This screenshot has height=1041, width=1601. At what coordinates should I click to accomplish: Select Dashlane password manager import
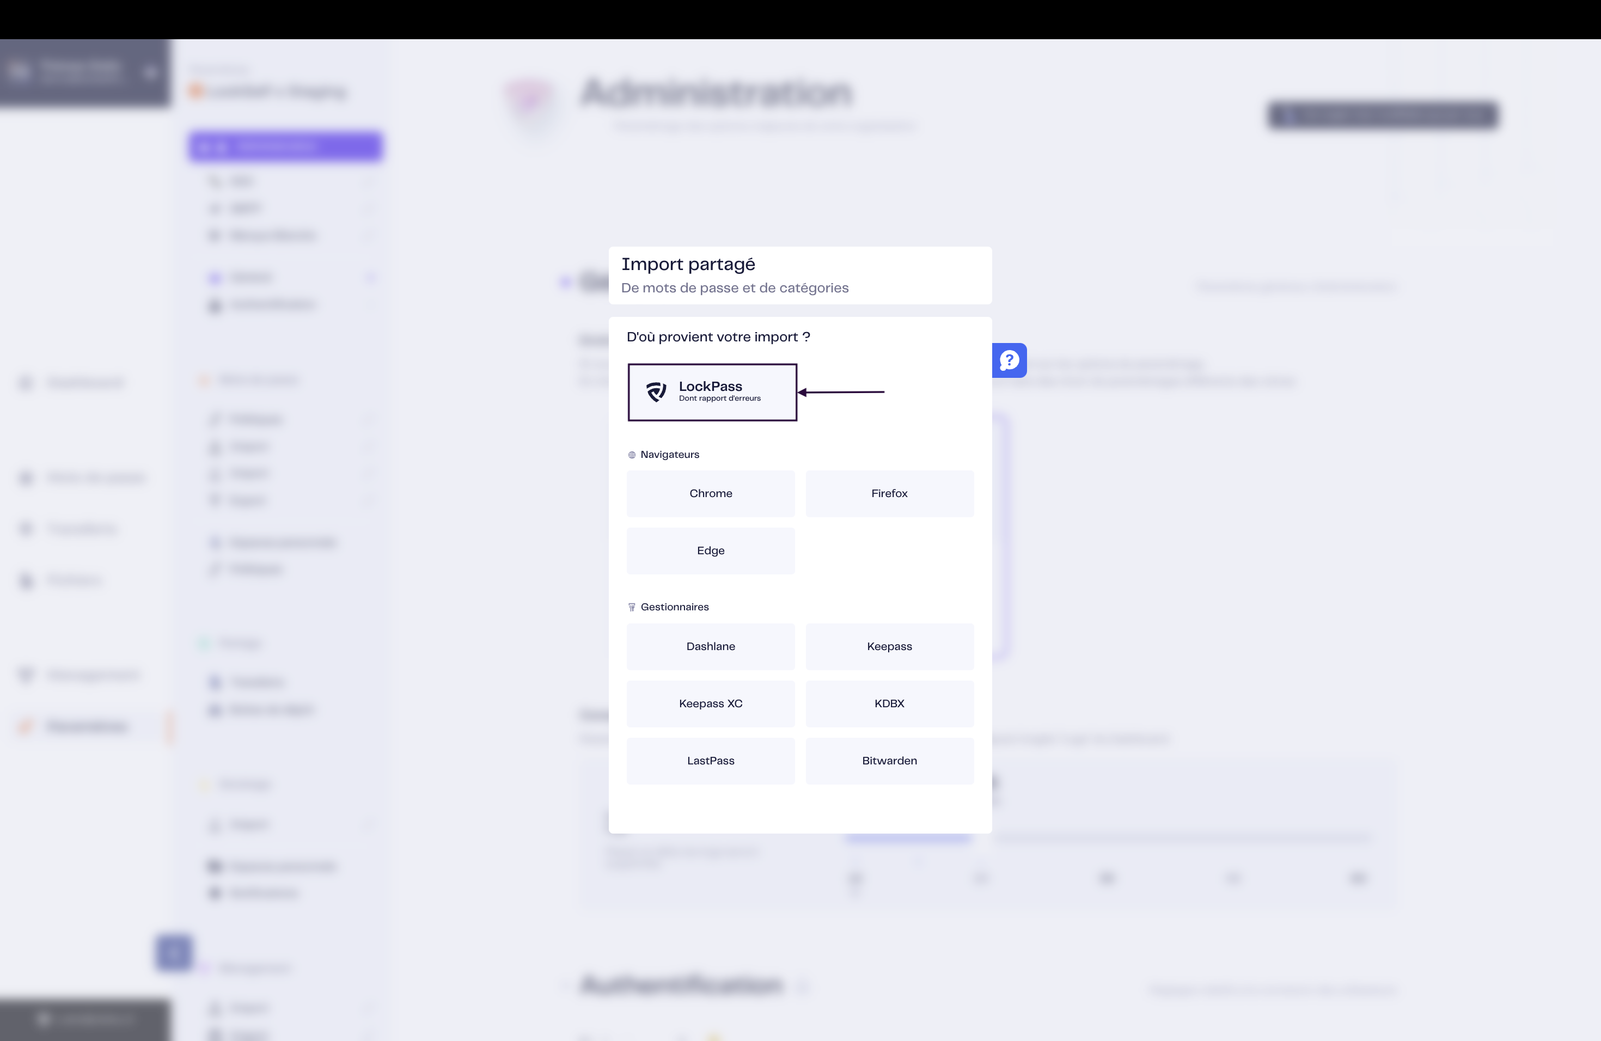point(710,646)
